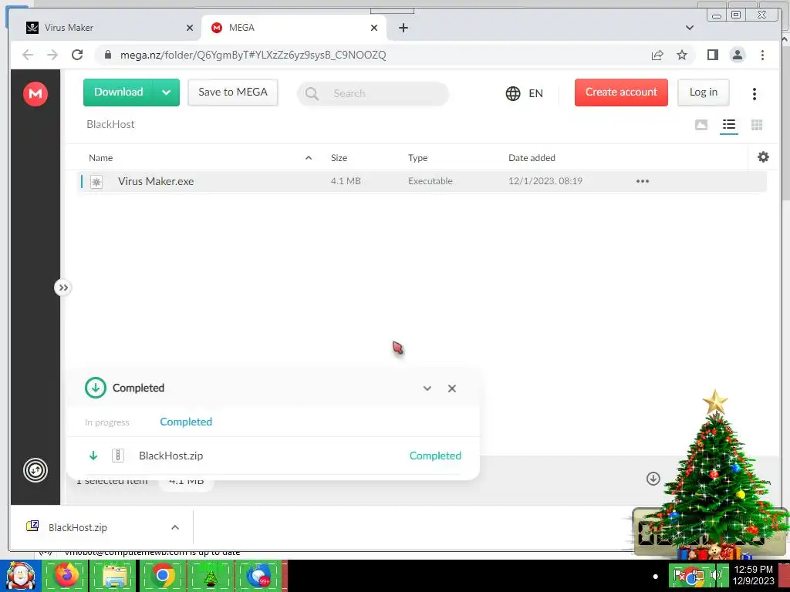The width and height of the screenshot is (790, 592).
Task: Click the download circle icon in bottom bar
Action: 653,478
